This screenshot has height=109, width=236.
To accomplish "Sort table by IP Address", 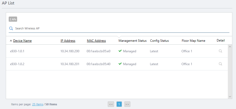I will point(68,41).
